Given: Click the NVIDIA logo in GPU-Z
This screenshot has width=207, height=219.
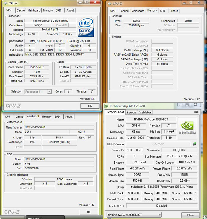Looking at the screenshot, I should coord(188,128).
